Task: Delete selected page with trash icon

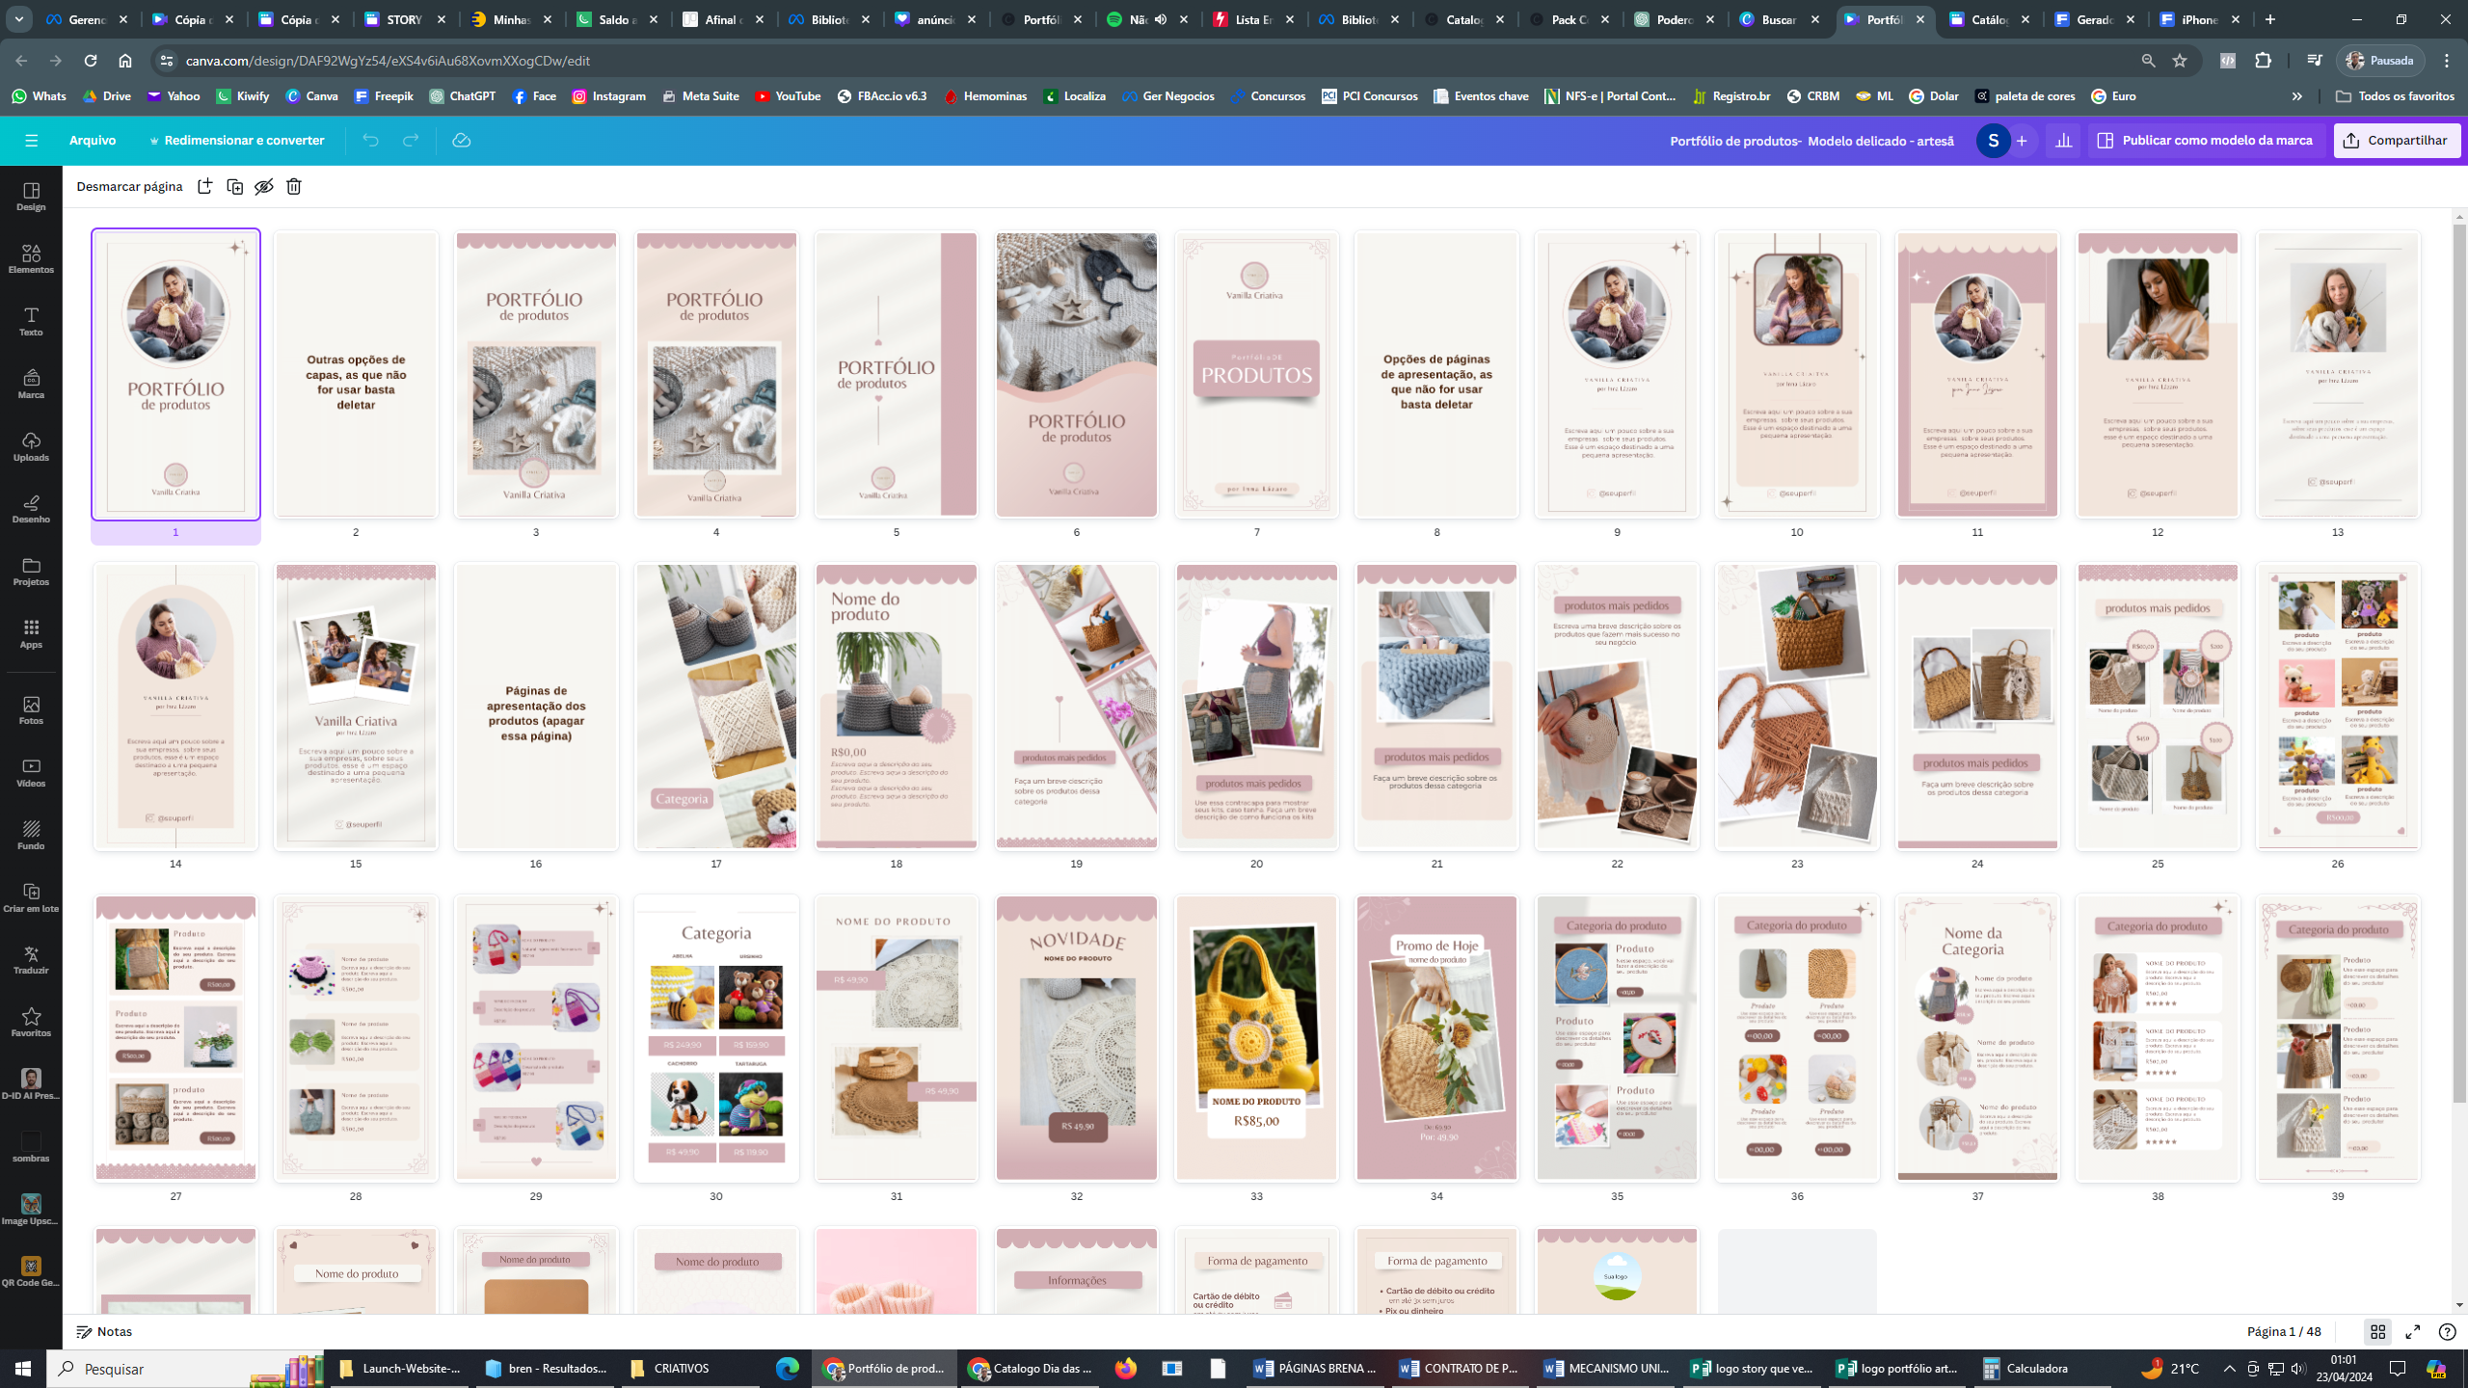Action: 294,187
